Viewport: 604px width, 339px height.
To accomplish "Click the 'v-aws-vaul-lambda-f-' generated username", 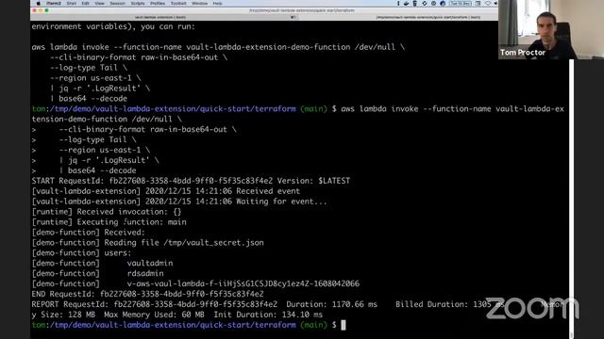I will pyautogui.click(x=243, y=284).
